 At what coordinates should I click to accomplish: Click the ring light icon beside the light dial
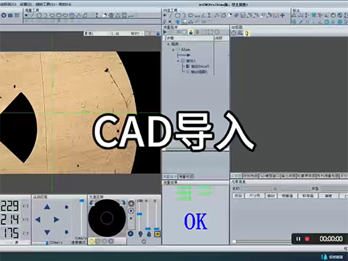pyautogui.click(x=131, y=203)
